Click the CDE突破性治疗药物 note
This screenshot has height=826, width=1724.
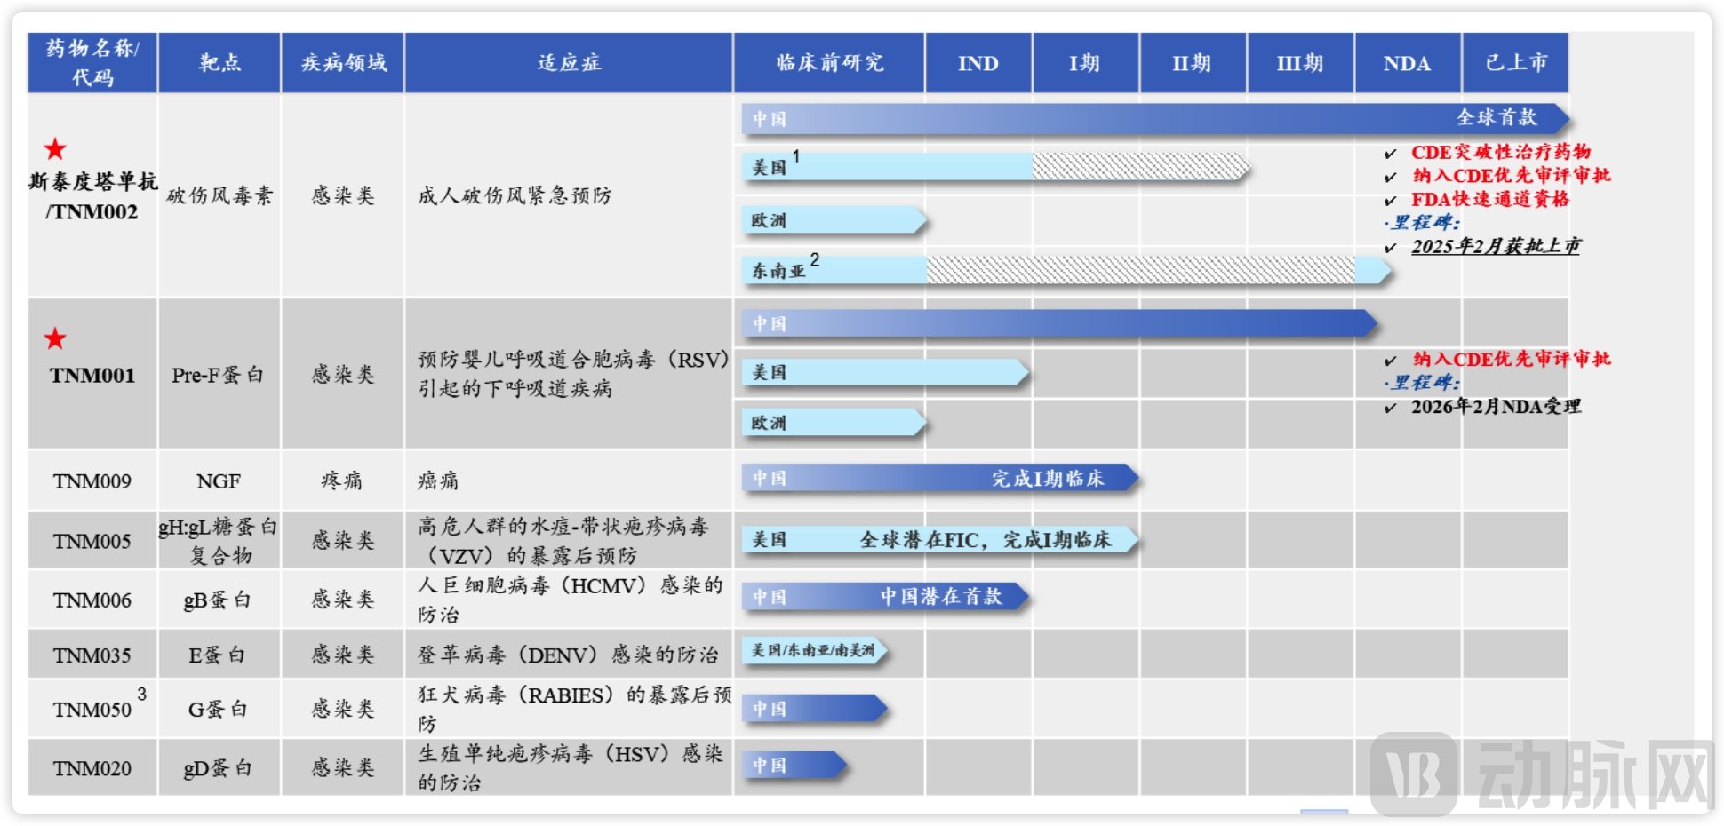click(1501, 152)
